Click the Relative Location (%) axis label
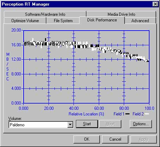Viewport: 160px width, 147px height. pyautogui.click(x=86, y=114)
